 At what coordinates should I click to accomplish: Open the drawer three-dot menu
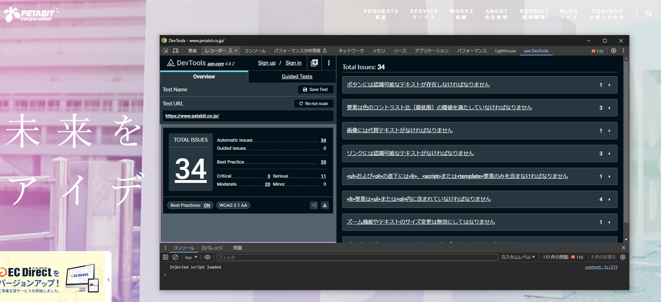[165, 248]
